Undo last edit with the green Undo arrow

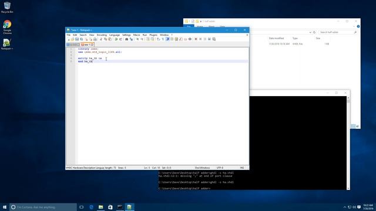(116, 39)
